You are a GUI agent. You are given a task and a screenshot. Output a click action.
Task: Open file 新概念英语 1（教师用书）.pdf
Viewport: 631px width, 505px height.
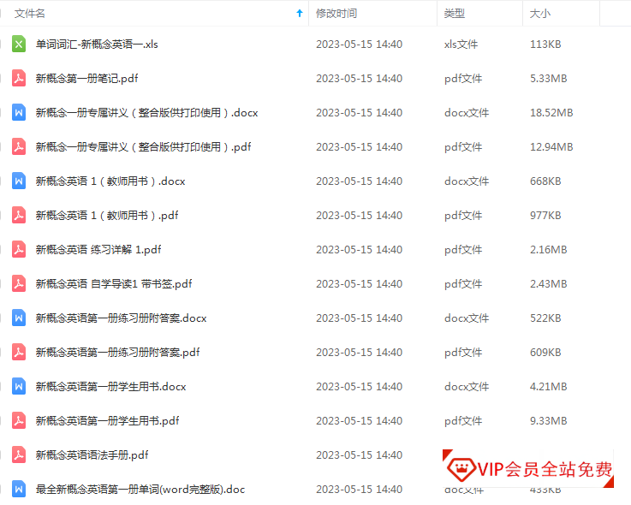[x=107, y=216]
